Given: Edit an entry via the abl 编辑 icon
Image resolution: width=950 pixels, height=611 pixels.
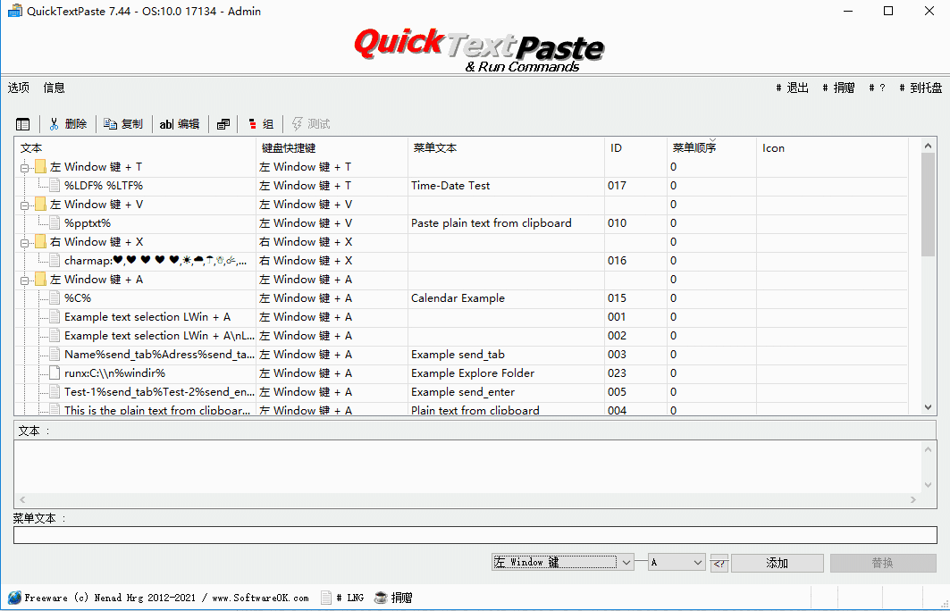Looking at the screenshot, I should click(x=179, y=123).
